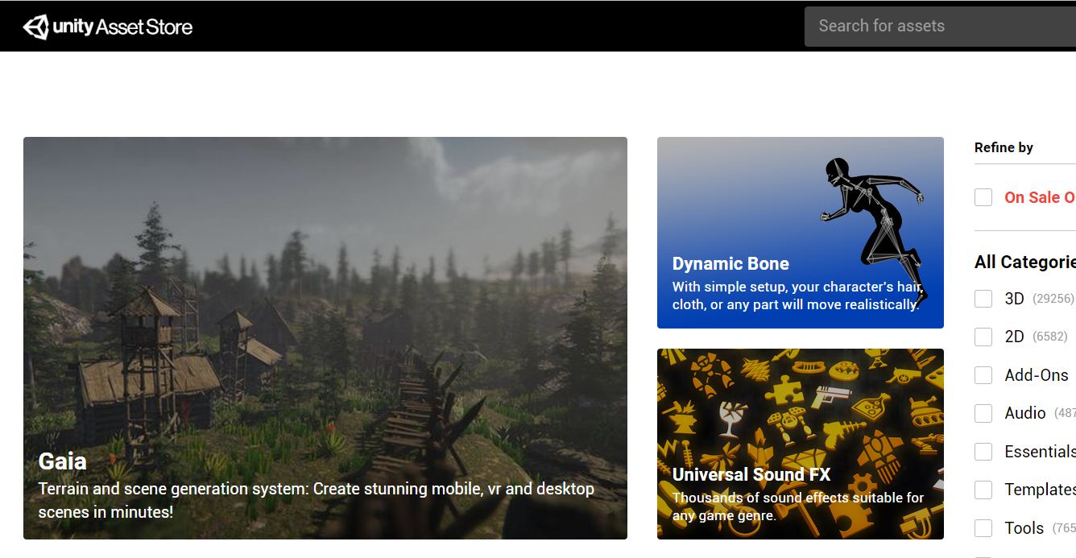Click the 2D category label
Screen dimensions: 1076x558
[x=1014, y=337]
